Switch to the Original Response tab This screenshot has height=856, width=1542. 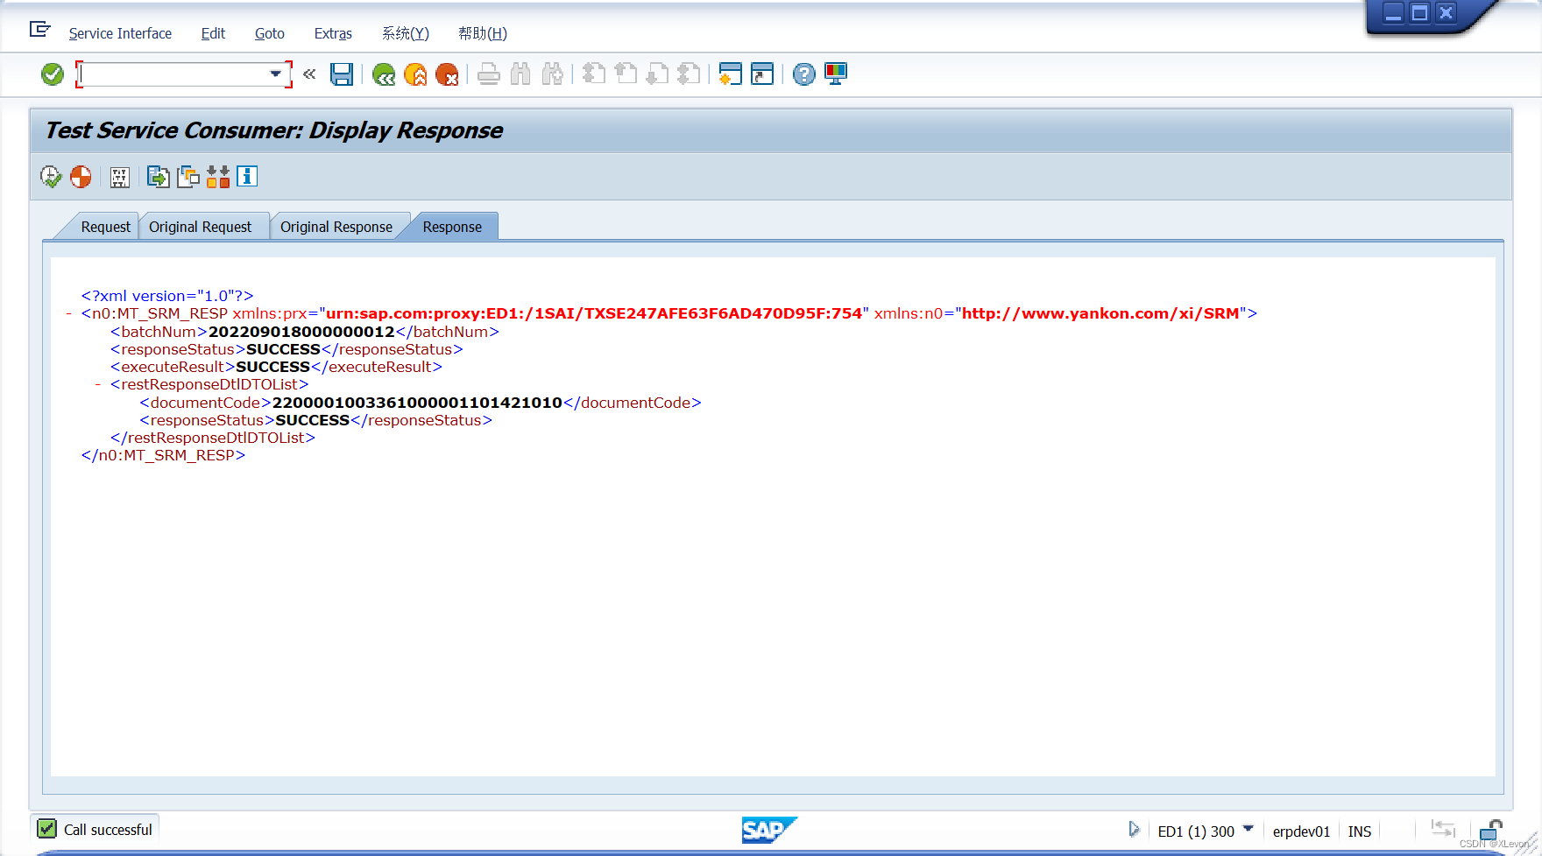(x=336, y=227)
